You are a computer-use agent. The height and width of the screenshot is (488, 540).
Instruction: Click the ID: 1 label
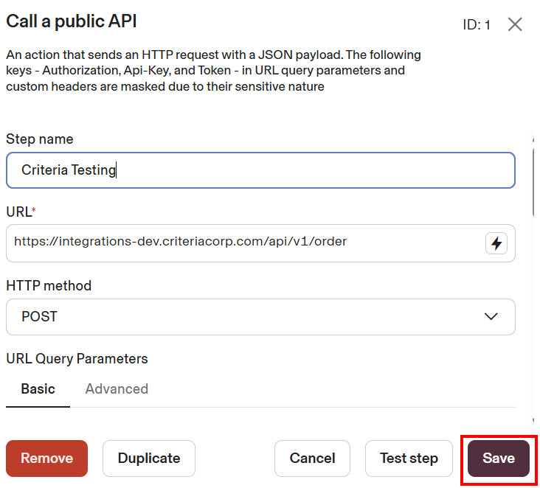coord(477,25)
